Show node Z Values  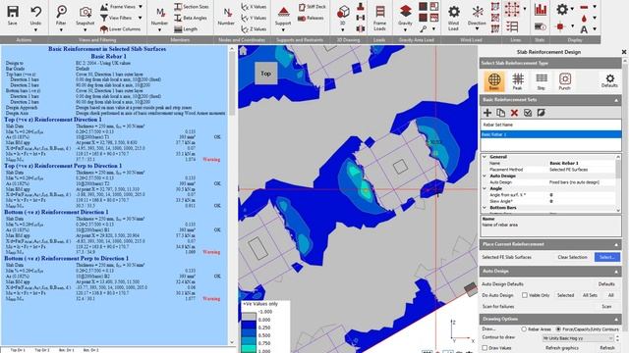(254, 28)
